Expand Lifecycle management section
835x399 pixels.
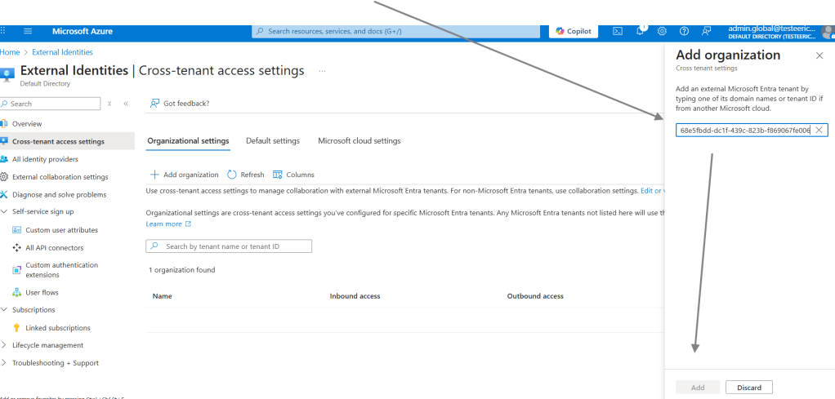point(5,345)
